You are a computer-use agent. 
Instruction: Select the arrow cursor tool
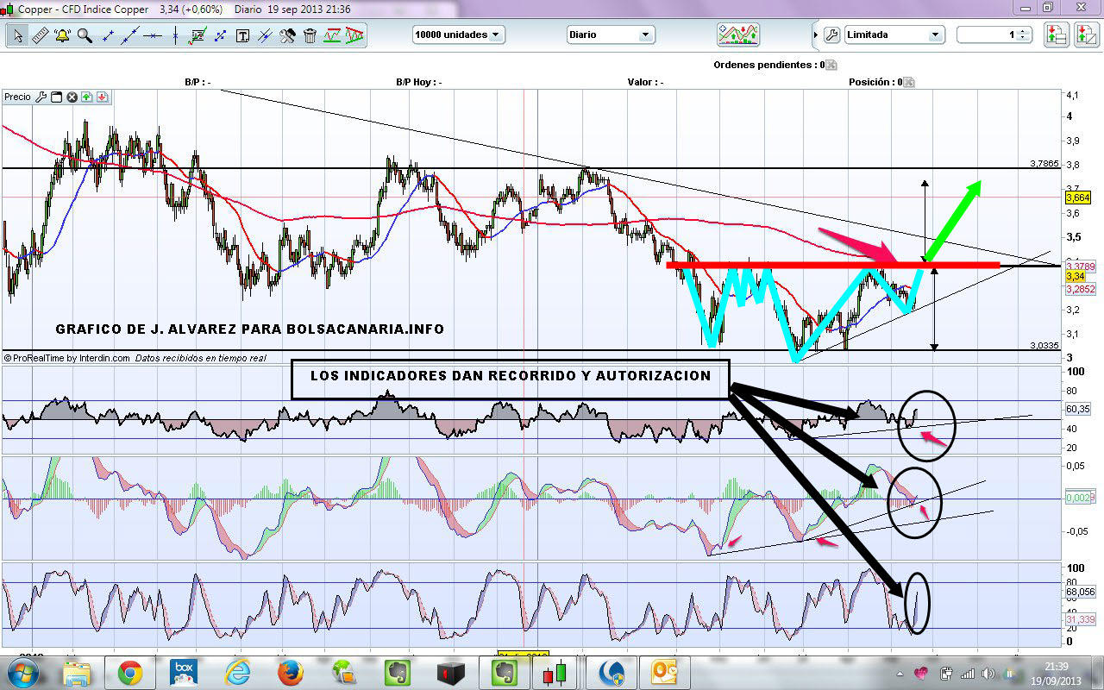17,35
